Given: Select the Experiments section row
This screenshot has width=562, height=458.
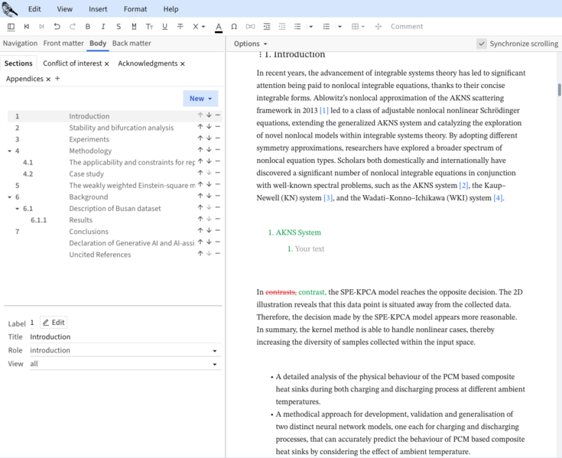Looking at the screenshot, I should click(x=115, y=139).
